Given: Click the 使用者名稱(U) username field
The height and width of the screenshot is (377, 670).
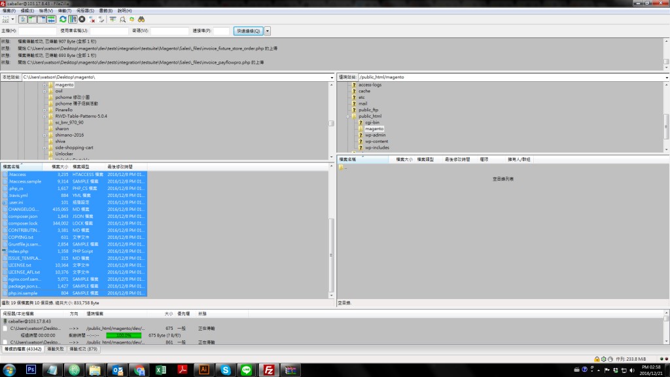Looking at the screenshot, I should (109, 31).
